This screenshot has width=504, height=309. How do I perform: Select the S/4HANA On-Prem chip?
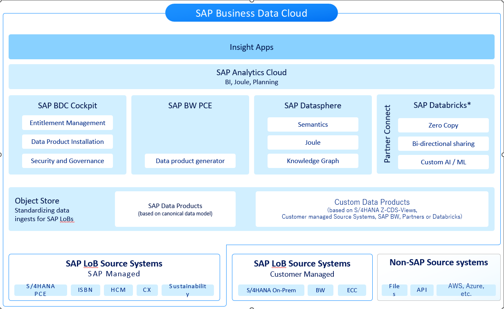271,291
